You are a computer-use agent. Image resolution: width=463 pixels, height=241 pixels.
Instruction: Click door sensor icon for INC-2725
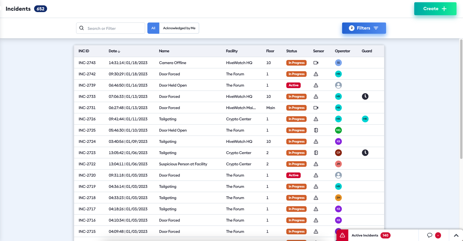click(316, 130)
